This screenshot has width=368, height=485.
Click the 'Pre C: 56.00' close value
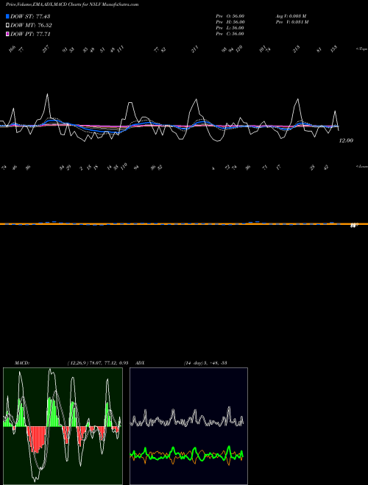pos(230,34)
